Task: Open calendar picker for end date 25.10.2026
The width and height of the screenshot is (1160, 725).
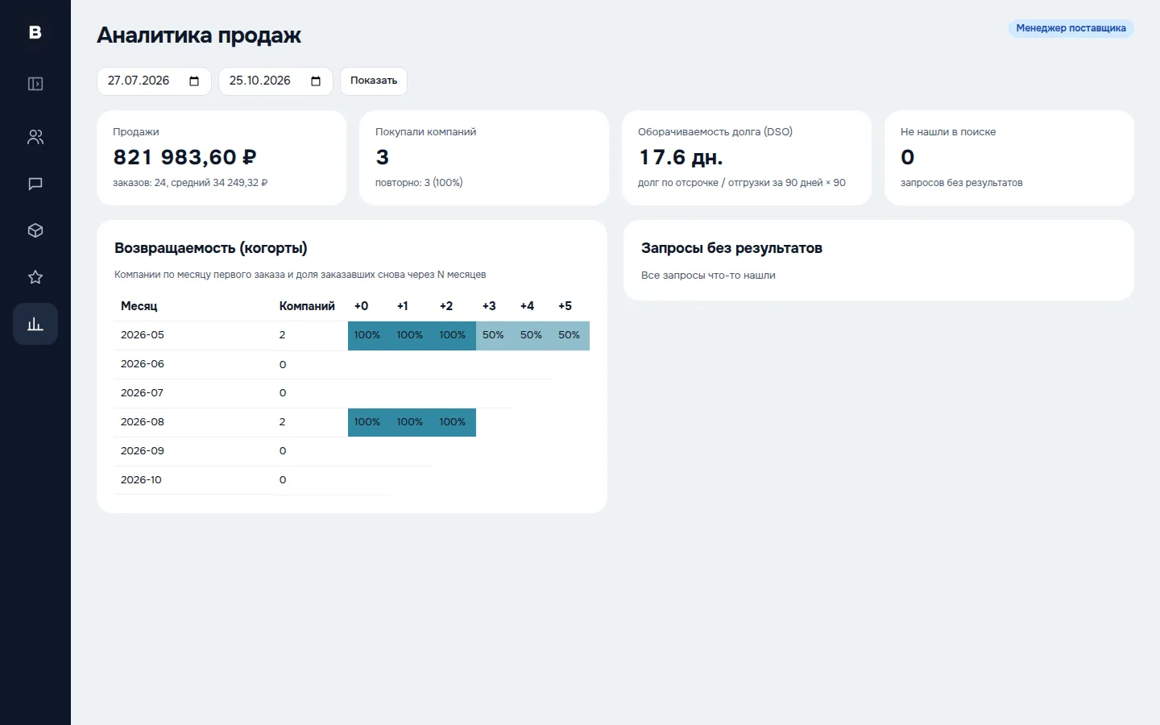Action: coord(316,81)
